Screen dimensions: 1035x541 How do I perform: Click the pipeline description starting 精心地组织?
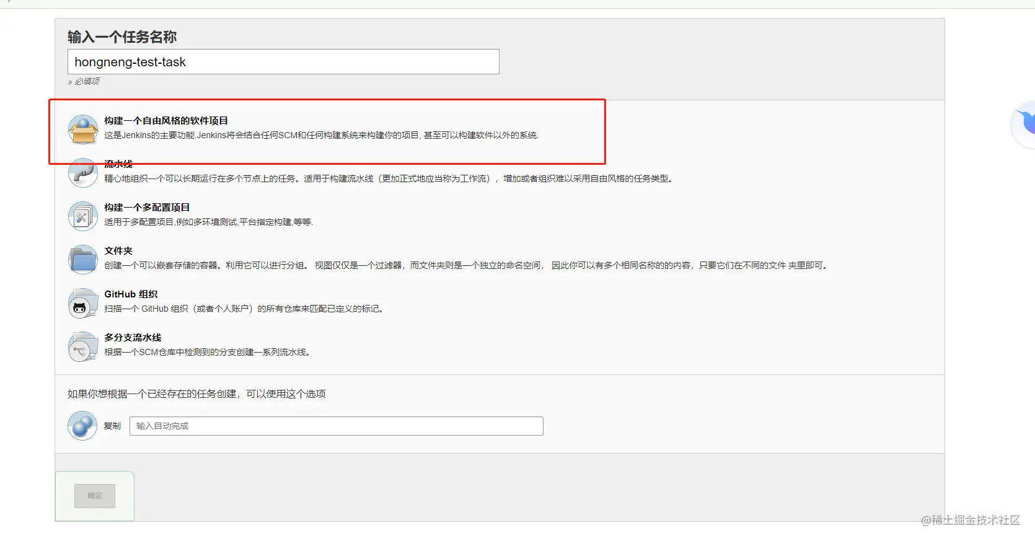click(390, 178)
